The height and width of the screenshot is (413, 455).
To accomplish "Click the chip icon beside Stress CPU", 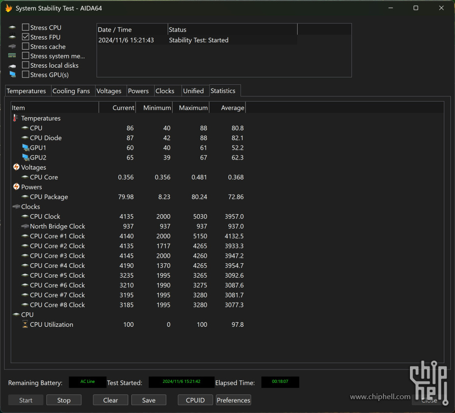I will point(12,27).
